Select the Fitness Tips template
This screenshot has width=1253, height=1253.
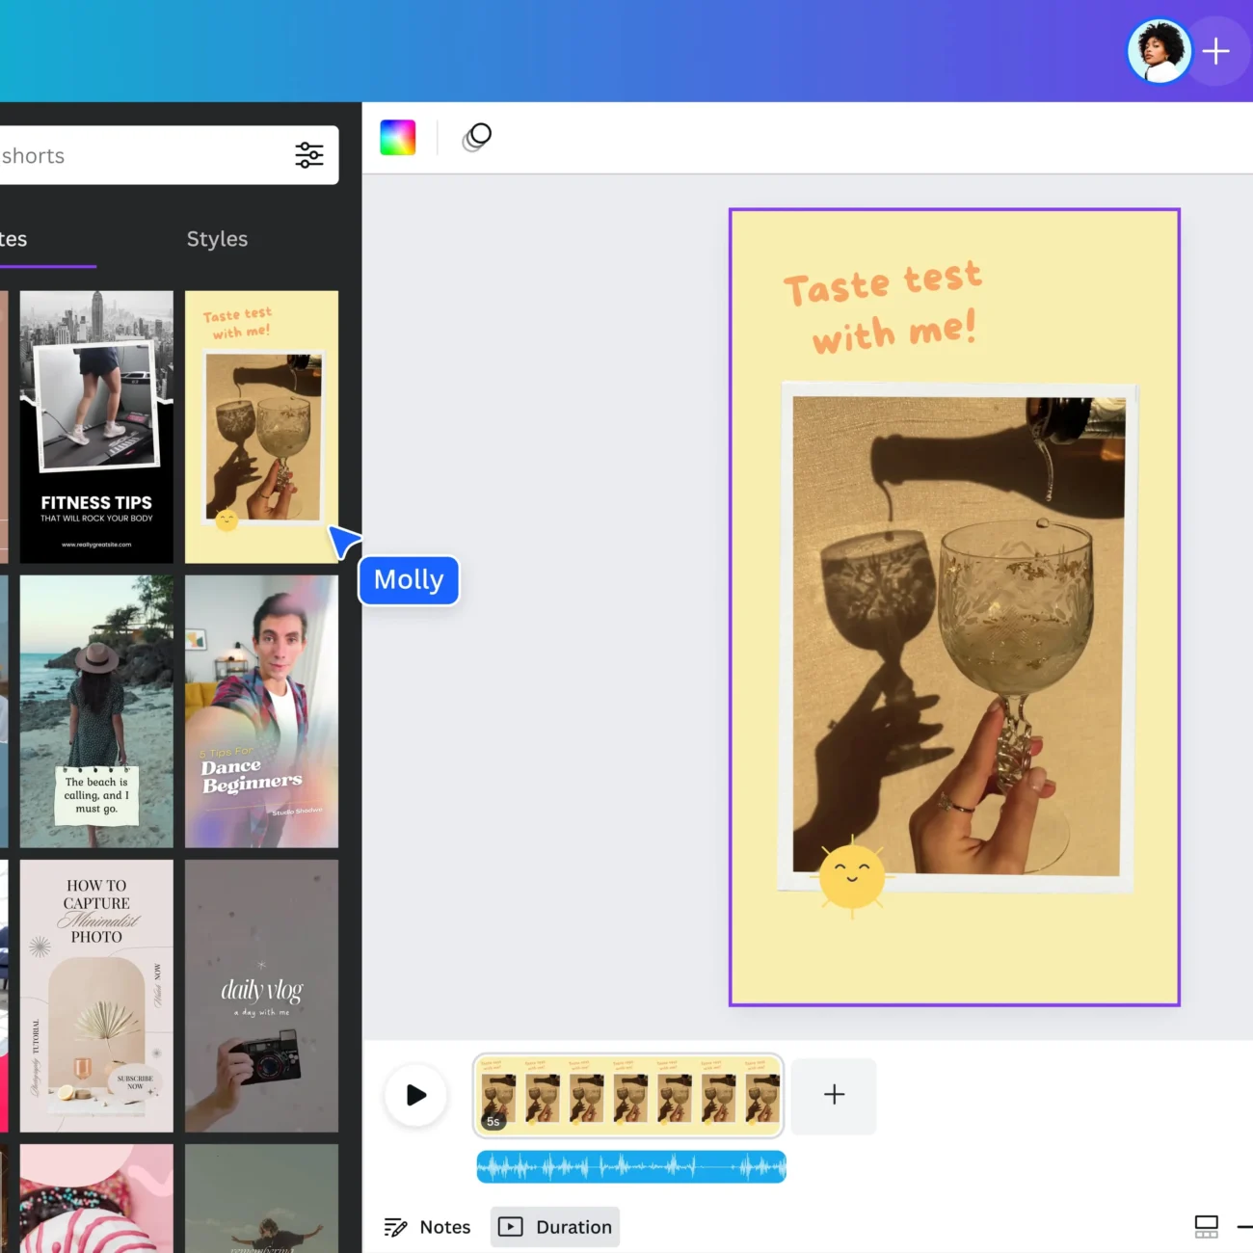click(x=96, y=426)
